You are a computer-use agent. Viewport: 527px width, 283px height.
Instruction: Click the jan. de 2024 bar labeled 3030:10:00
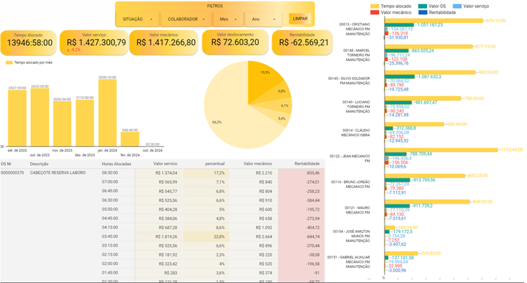pos(107,113)
